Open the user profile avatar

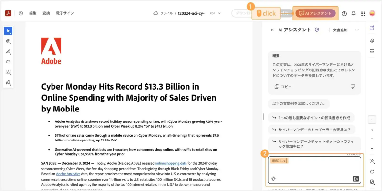point(372,13)
